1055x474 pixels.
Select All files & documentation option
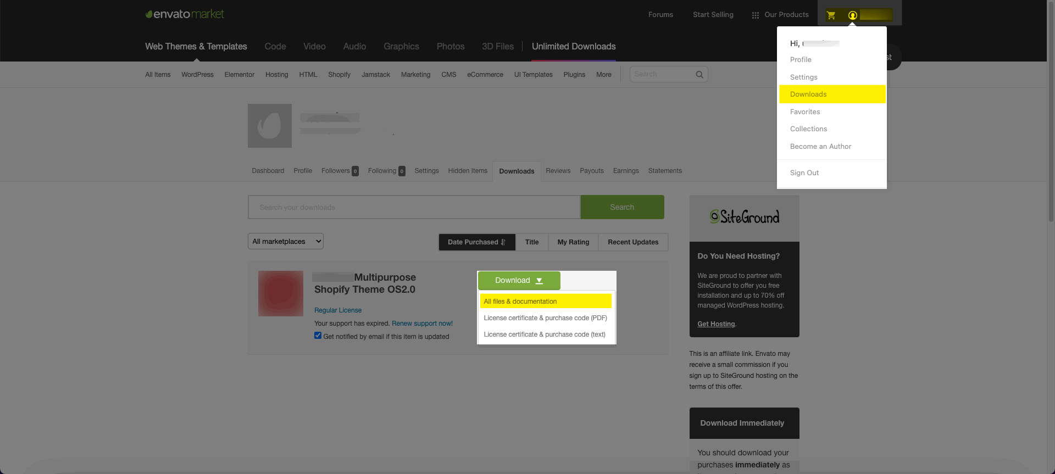[546, 301]
